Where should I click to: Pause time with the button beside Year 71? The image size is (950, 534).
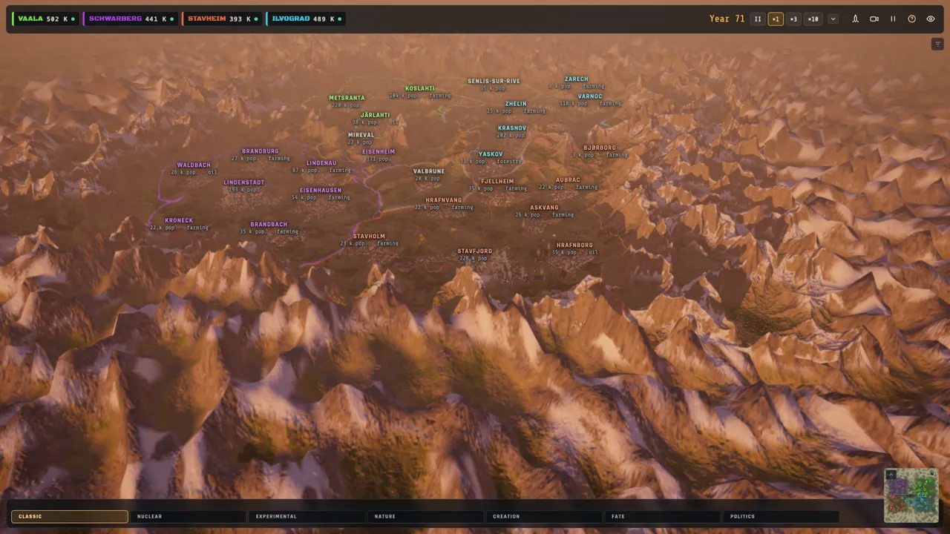[758, 19]
